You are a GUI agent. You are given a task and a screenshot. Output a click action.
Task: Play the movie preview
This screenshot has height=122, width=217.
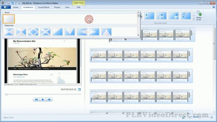coord(43,99)
